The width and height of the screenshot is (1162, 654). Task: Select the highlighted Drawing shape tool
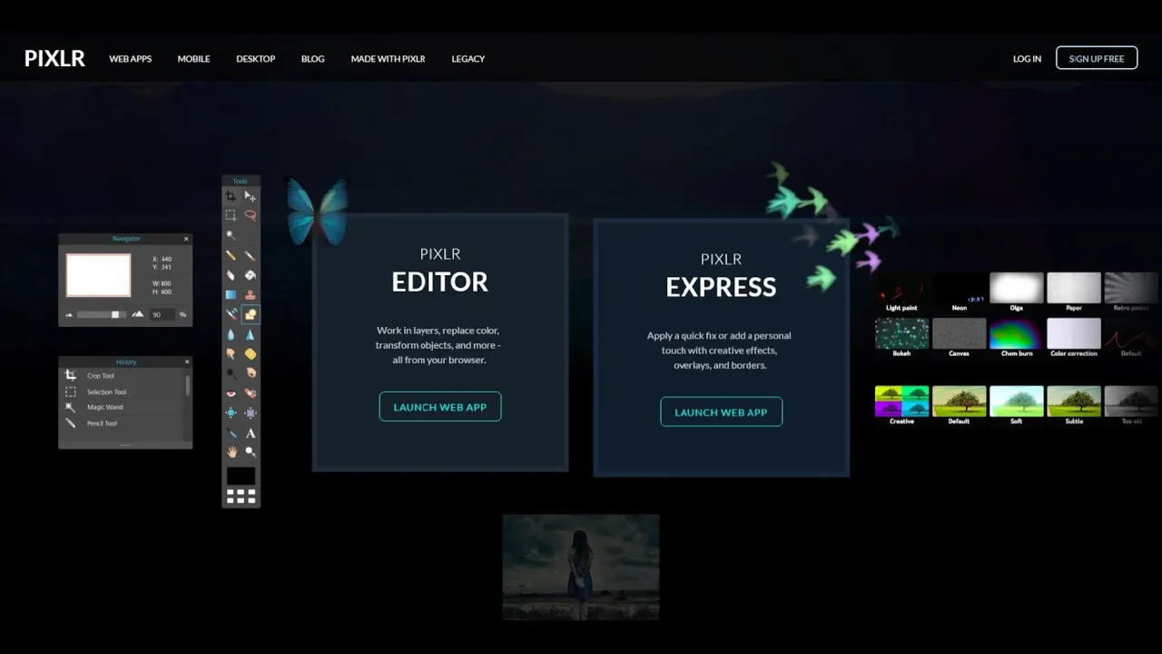point(251,314)
